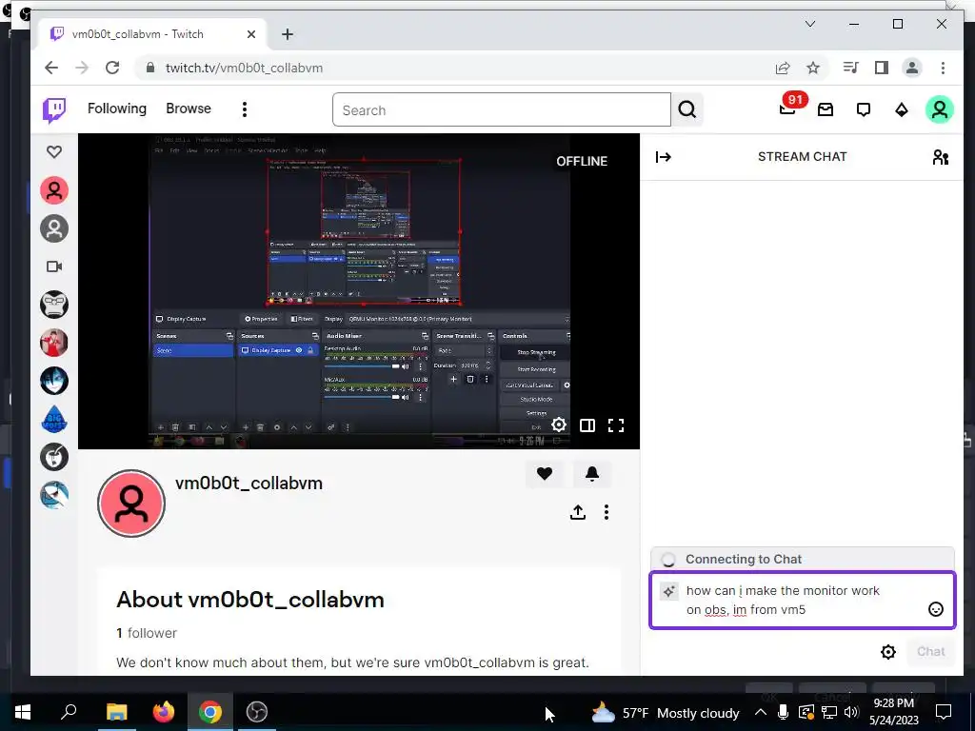Click the Bits sparkle icon in chat box
The width and height of the screenshot is (975, 731).
(668, 591)
